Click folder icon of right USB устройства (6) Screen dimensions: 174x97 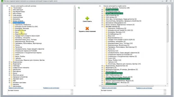tap(104, 15)
